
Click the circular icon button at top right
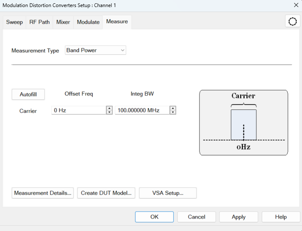pyautogui.click(x=292, y=22)
